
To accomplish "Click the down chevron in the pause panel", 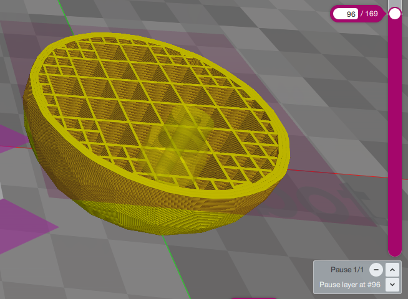I will pyautogui.click(x=392, y=285).
